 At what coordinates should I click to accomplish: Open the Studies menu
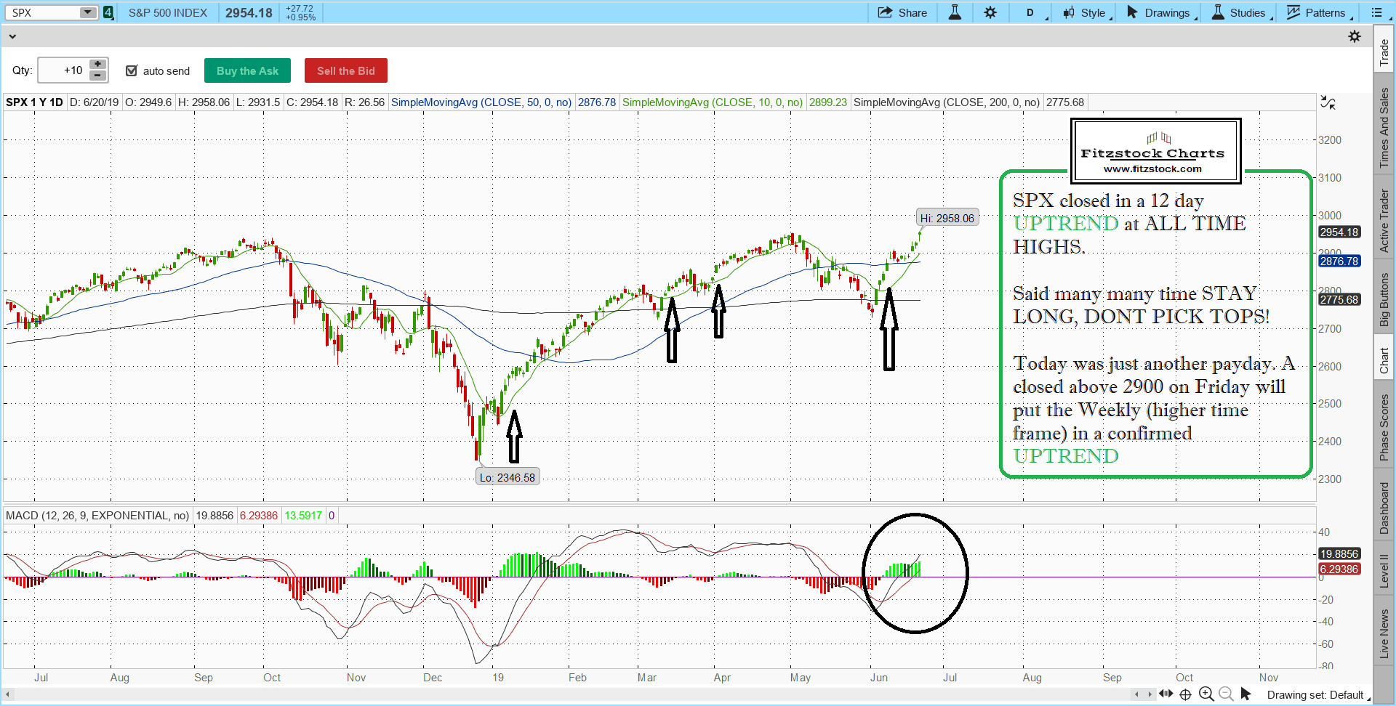(1242, 12)
